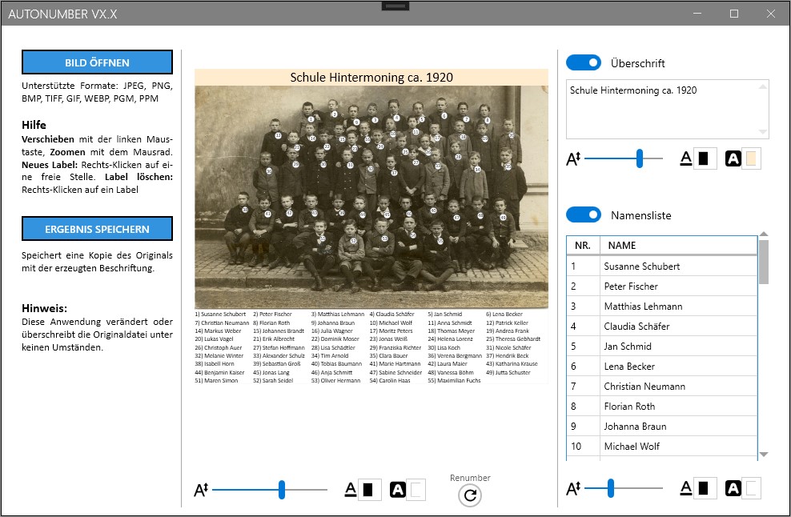Screen dimensions: 791x517
Task: Select the Michael Wolf row
Action: (x=662, y=447)
